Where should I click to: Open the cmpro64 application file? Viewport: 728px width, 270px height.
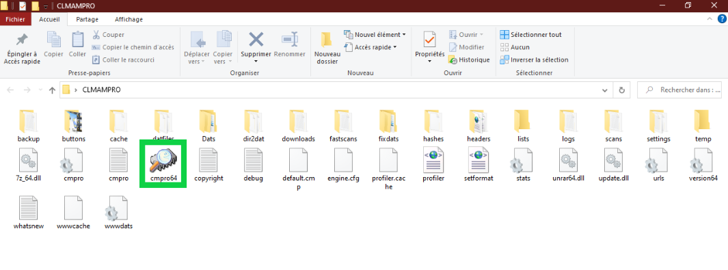click(163, 165)
